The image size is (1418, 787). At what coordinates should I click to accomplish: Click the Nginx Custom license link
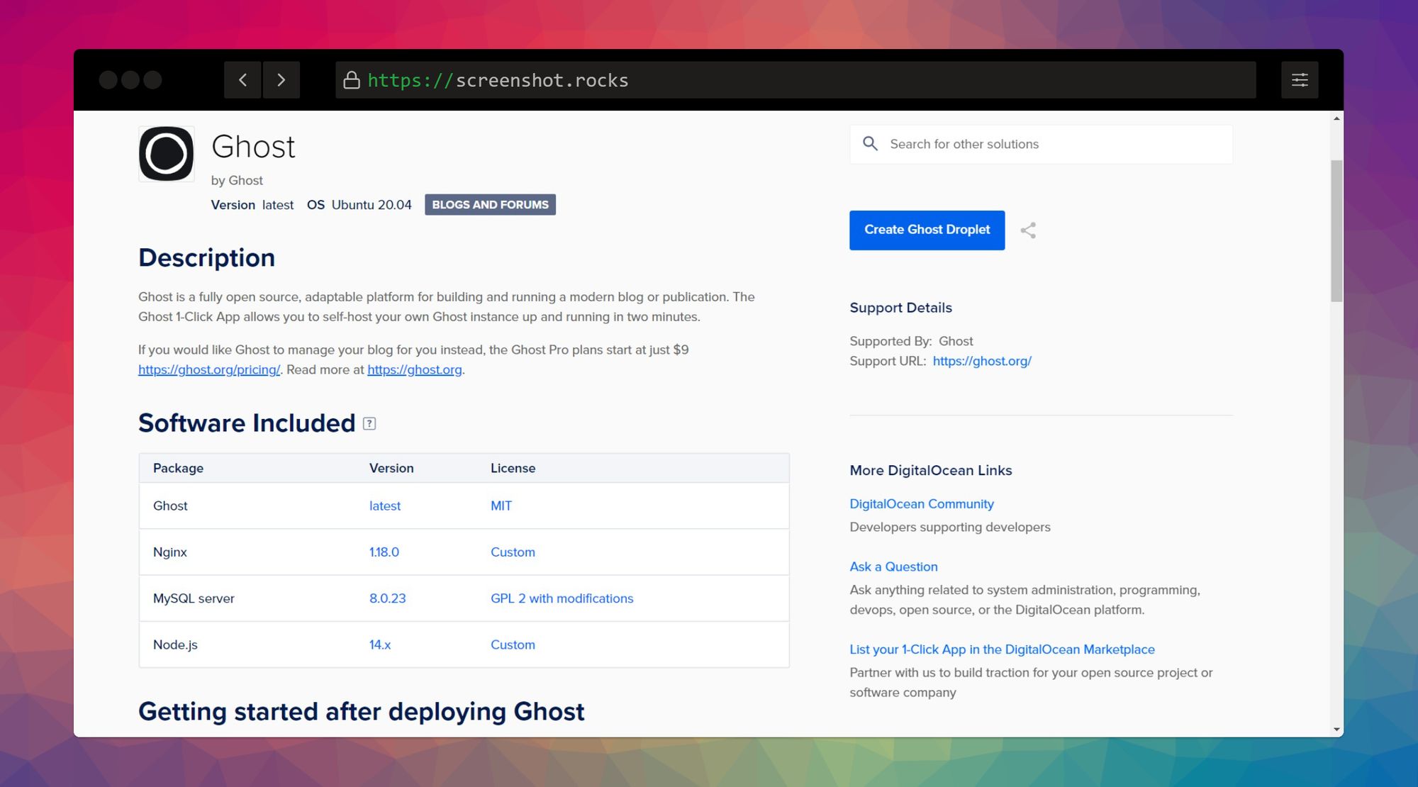513,552
